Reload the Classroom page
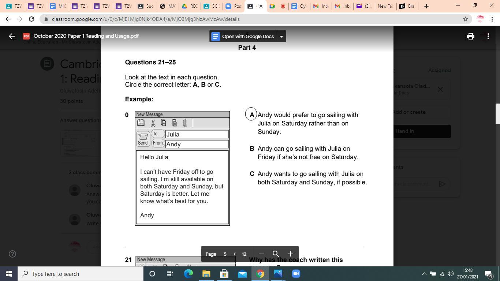The width and height of the screenshot is (500, 281). (31, 19)
